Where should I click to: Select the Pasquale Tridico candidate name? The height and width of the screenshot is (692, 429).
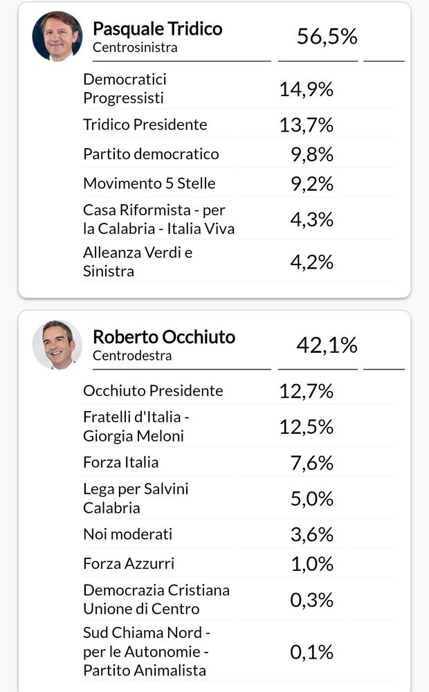point(157,29)
